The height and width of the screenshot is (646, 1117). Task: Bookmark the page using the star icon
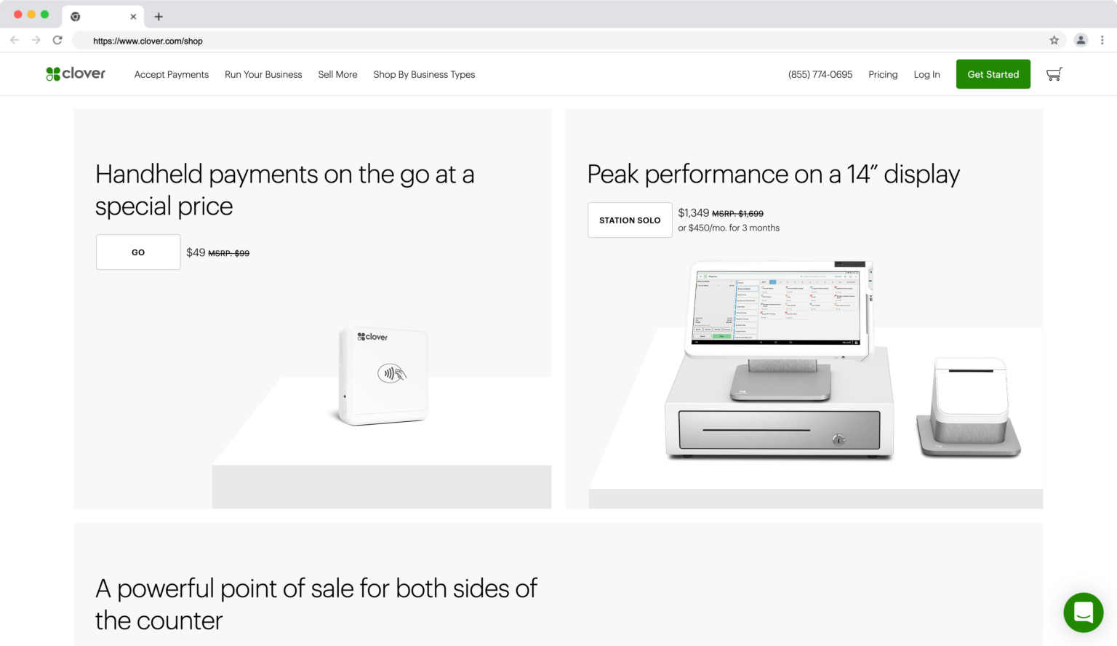coord(1054,41)
